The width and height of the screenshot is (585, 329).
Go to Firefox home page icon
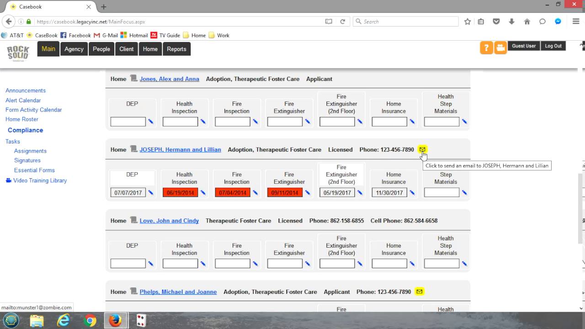[527, 21]
